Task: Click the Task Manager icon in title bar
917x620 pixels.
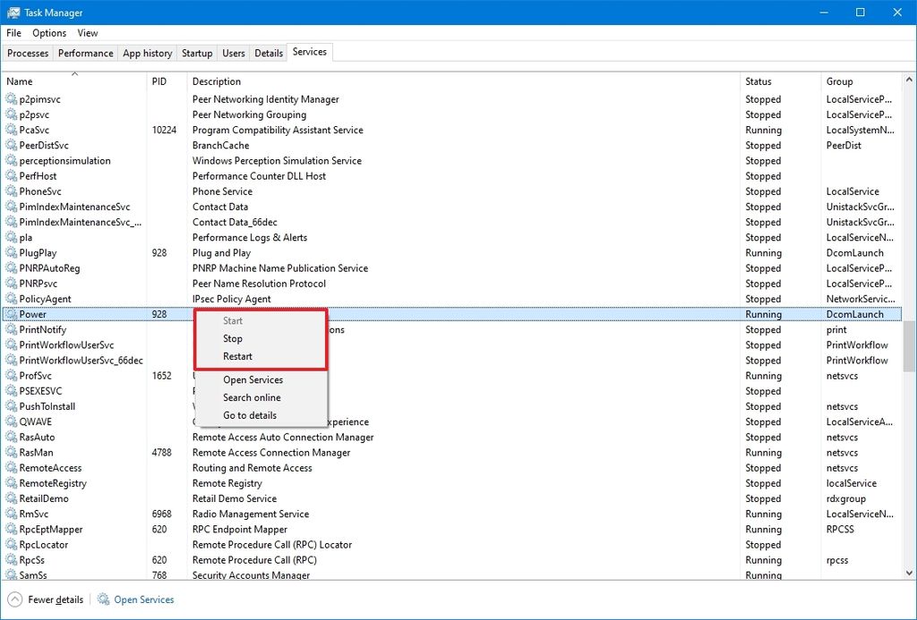Action: pyautogui.click(x=13, y=13)
